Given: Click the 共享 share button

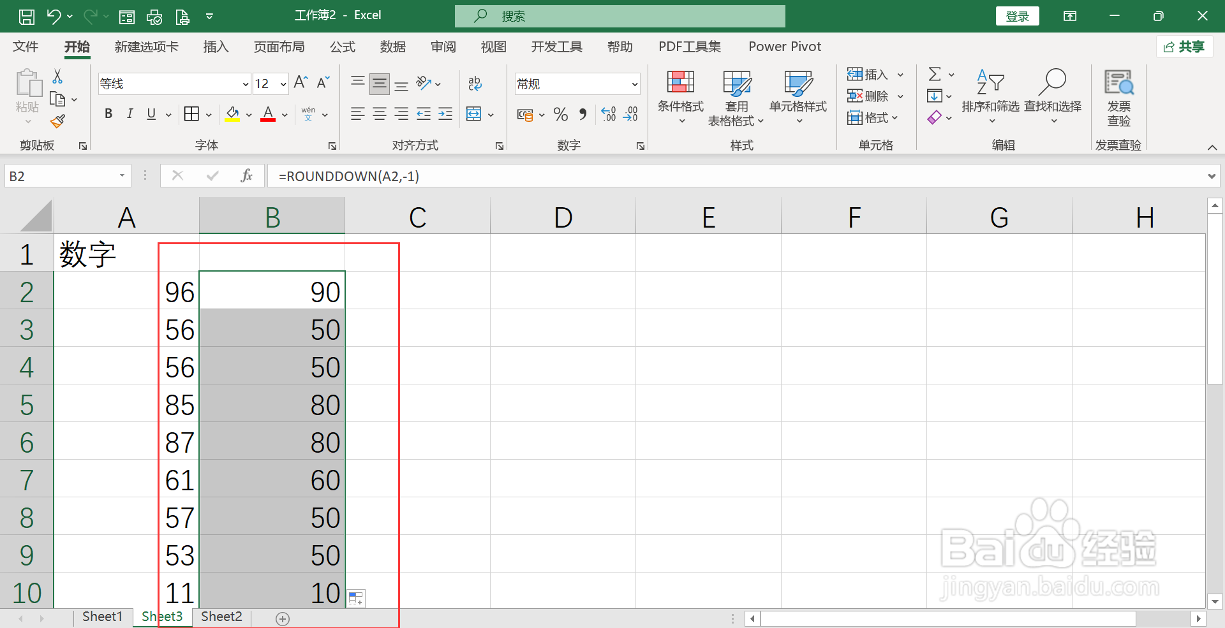Looking at the screenshot, I should 1184,47.
